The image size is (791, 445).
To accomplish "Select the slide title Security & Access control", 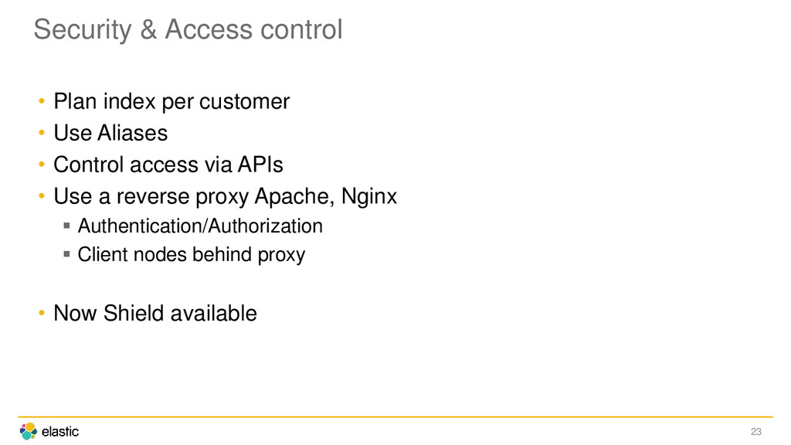I will tap(188, 29).
